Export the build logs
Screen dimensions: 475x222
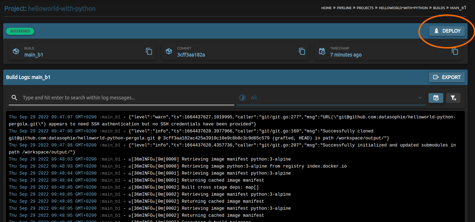coord(447,77)
